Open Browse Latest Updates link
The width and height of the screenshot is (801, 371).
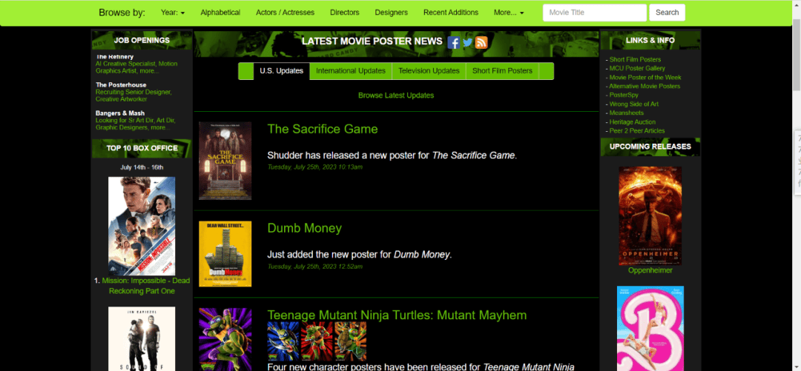[396, 96]
